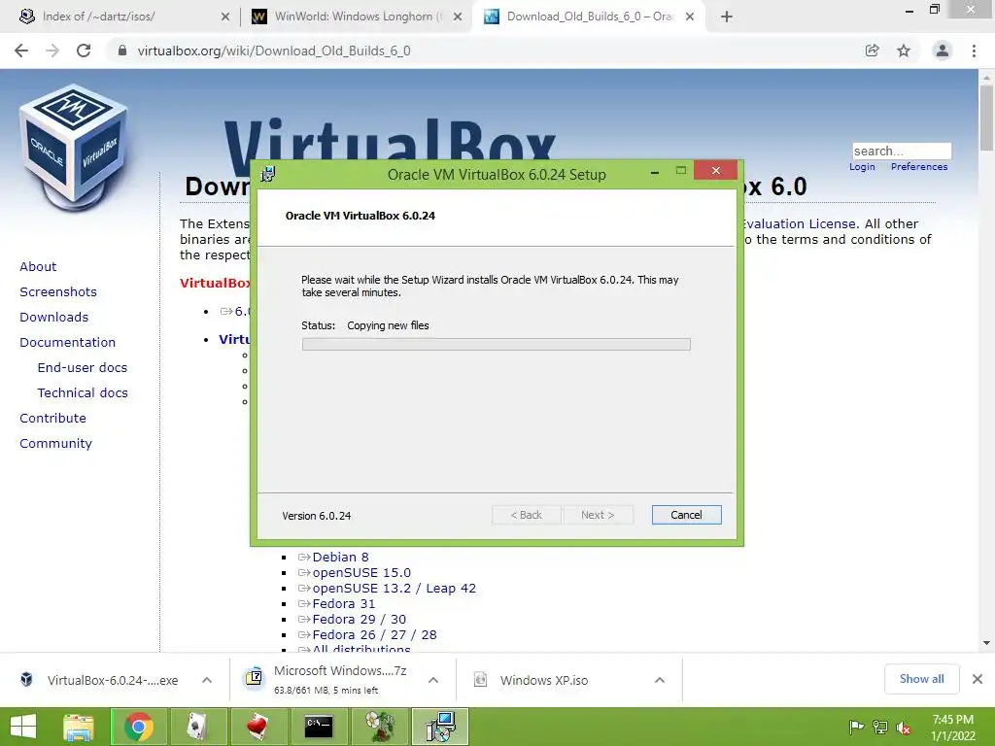
Task: Reload the page with refresh icon
Action: 84,51
